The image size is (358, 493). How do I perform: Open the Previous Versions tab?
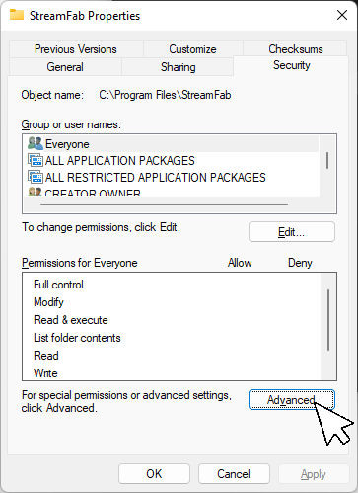point(76,49)
